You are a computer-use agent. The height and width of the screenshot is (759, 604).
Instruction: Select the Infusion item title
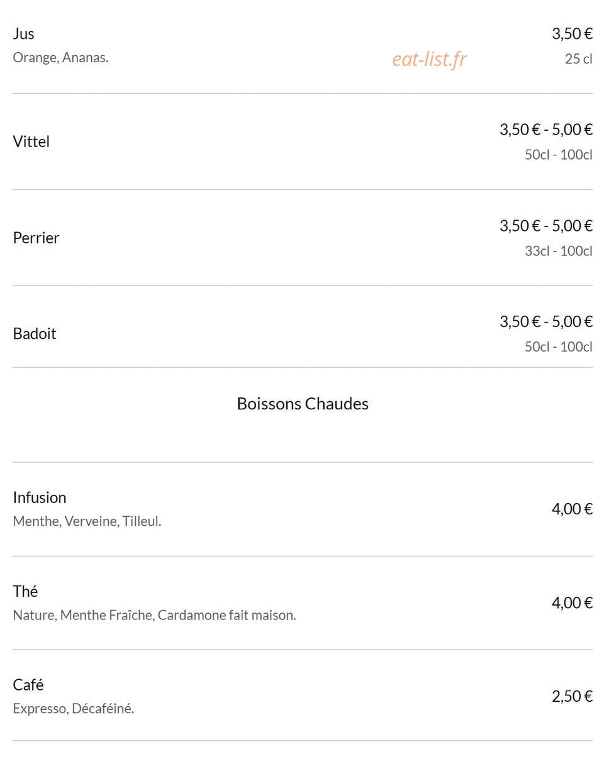point(40,497)
